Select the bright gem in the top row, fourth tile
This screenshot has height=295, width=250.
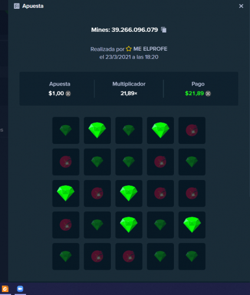tap(160, 130)
